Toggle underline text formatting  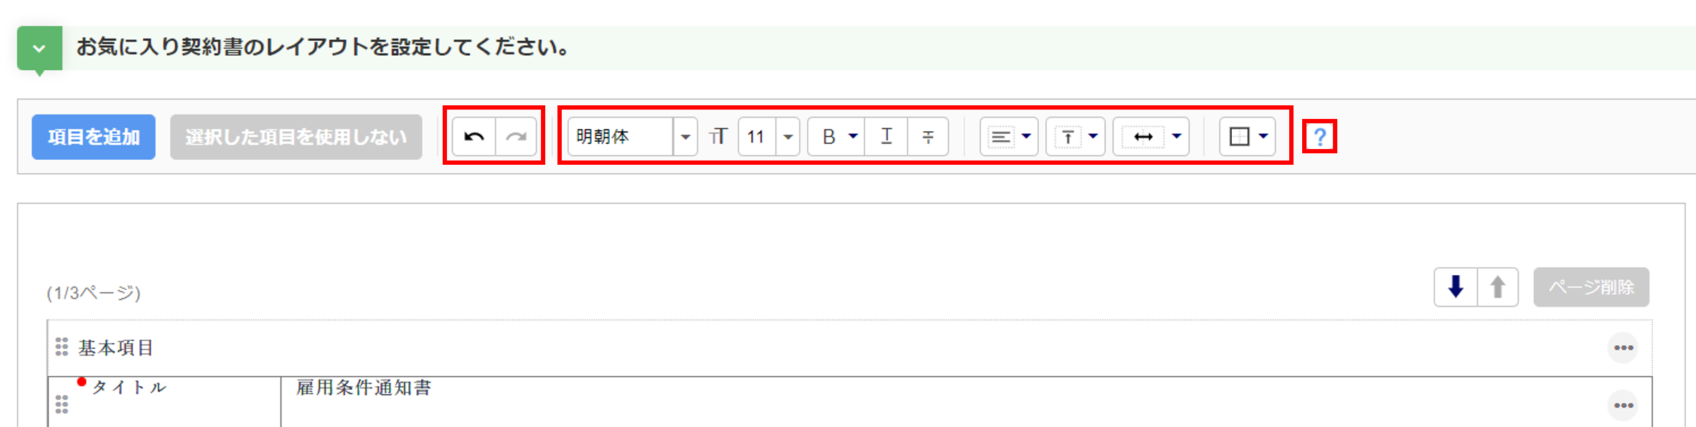pyautogui.click(x=886, y=136)
